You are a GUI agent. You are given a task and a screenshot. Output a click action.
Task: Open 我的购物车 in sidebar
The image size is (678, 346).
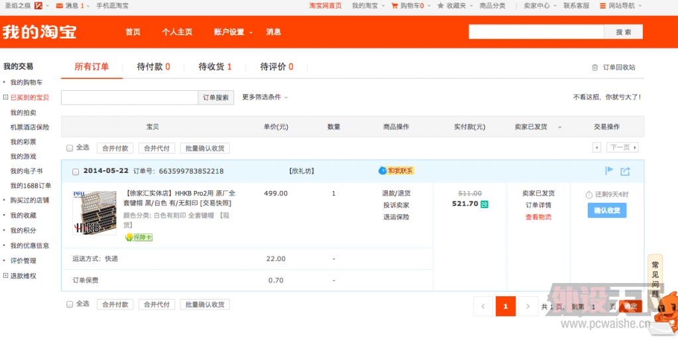click(x=27, y=82)
